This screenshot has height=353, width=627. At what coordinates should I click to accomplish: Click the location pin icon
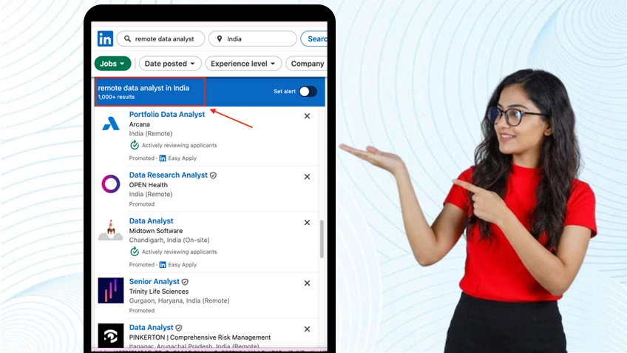click(219, 38)
